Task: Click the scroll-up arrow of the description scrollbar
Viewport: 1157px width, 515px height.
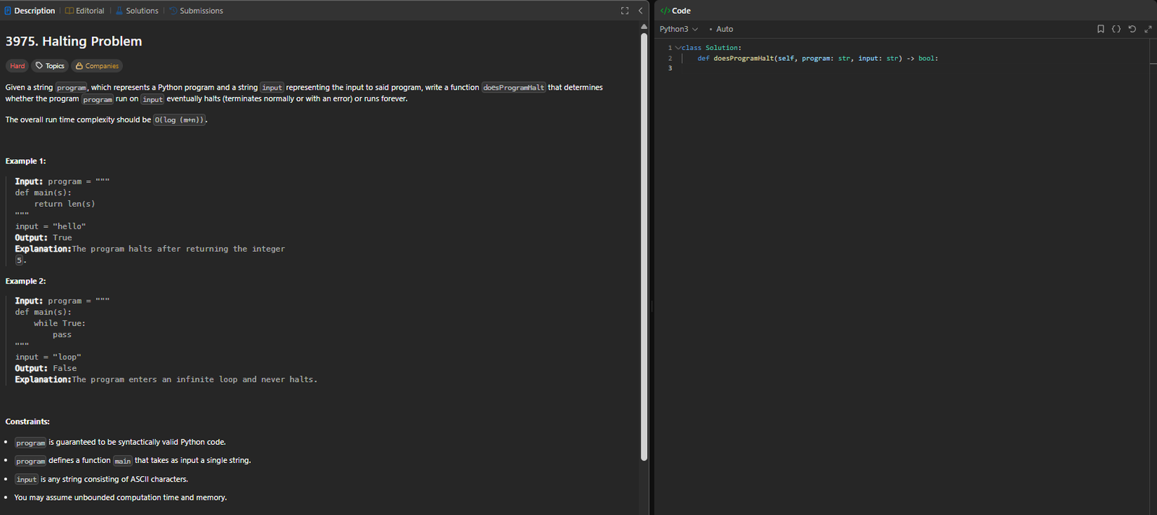Action: click(x=644, y=27)
